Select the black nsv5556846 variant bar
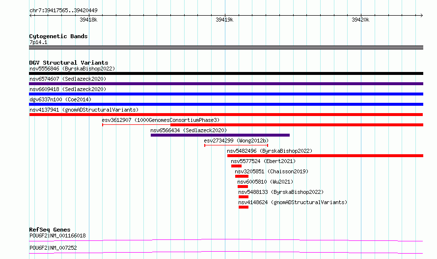Screen dimensions: 437x259 tap(226, 73)
